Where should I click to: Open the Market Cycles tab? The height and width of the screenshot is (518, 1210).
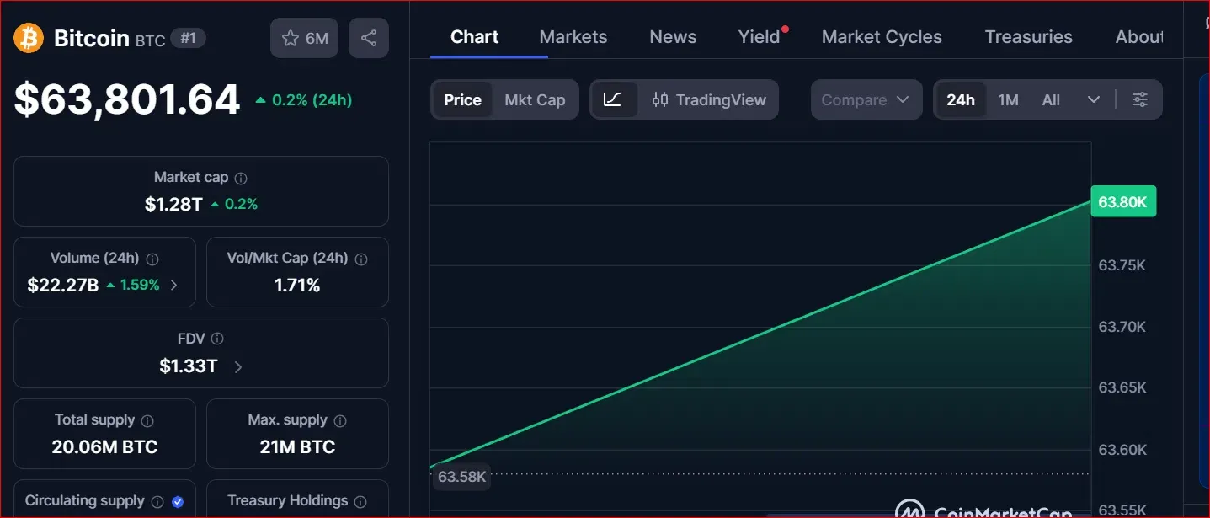pyautogui.click(x=882, y=37)
